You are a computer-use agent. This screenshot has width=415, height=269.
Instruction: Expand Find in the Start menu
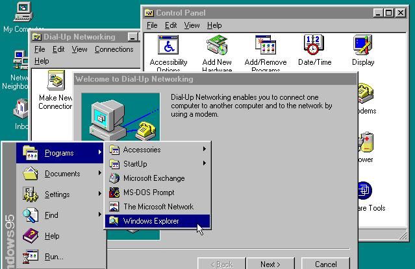point(60,215)
